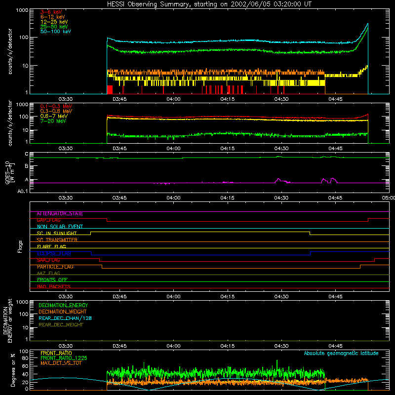Select the SC_IN_SUNLIGHT flag label
The width and height of the screenshot is (395, 395).
click(x=57, y=233)
